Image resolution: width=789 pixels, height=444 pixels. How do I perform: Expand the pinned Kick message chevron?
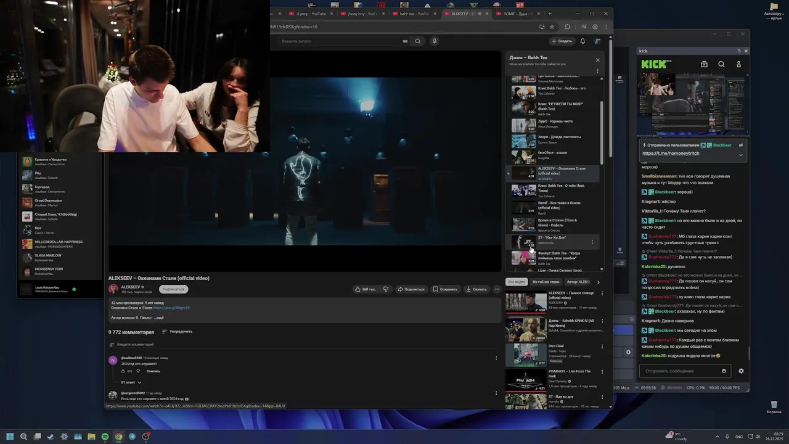[741, 154]
